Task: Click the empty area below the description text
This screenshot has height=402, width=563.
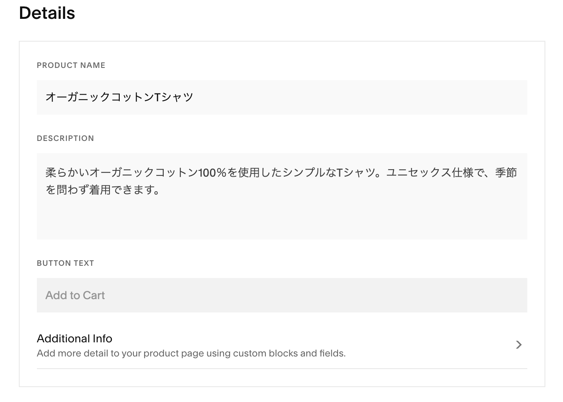Action: point(281,221)
